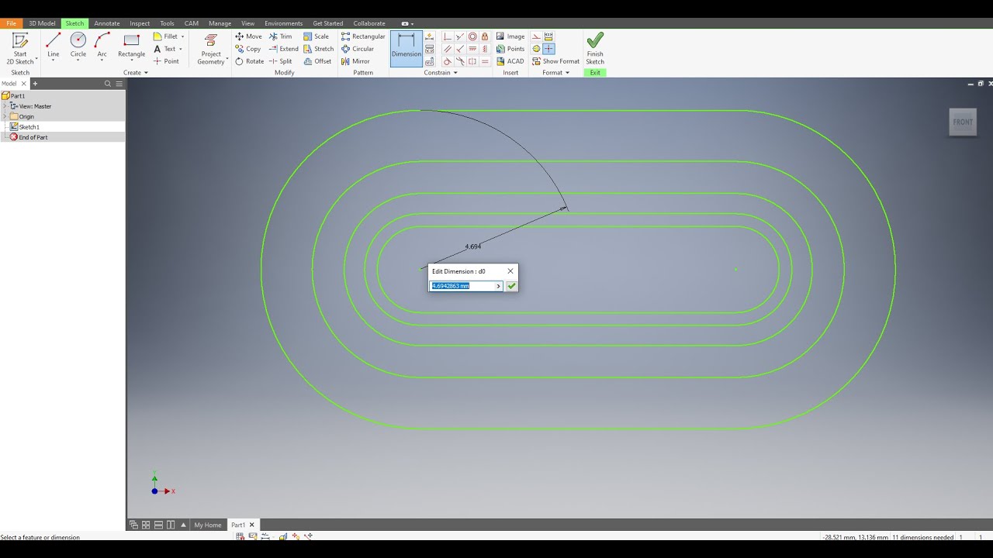
Task: Choose the Scale tool
Action: [x=316, y=36]
